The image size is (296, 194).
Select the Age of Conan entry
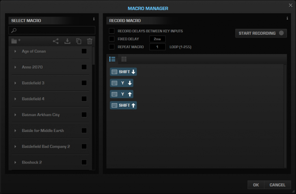[34, 51]
